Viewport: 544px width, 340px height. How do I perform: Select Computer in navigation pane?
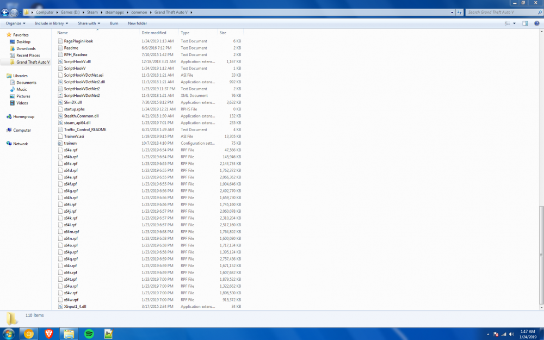[22, 130]
